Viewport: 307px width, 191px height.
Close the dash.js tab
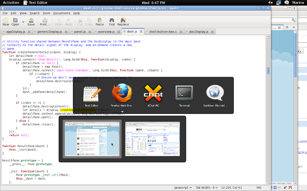click(x=141, y=32)
